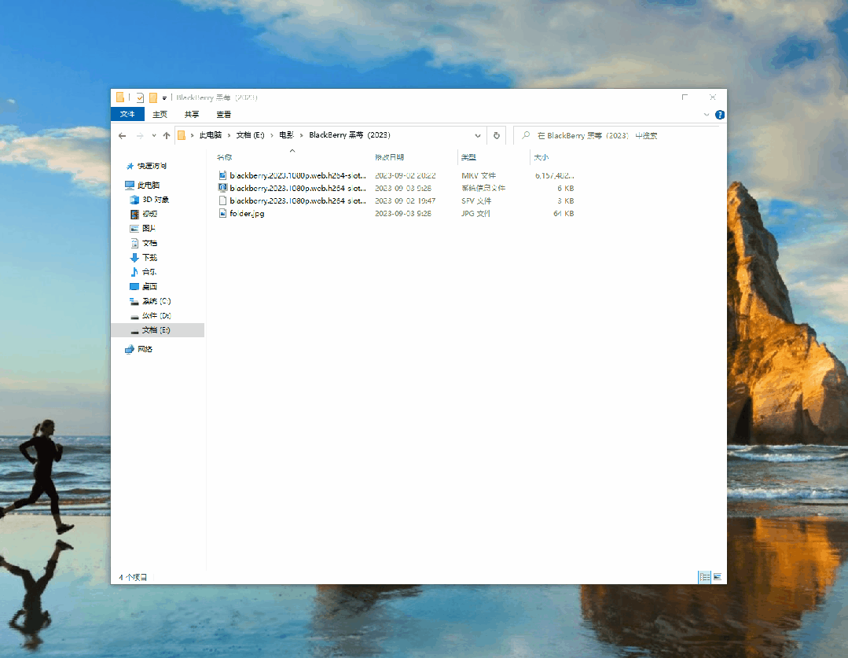
Task: Sort by the 名称 column header
Action: [225, 157]
